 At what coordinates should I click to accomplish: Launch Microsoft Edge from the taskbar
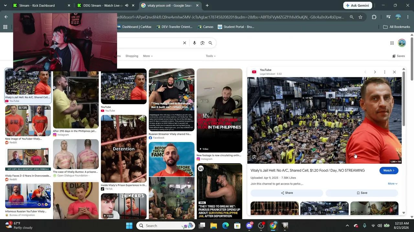click(x=225, y=226)
